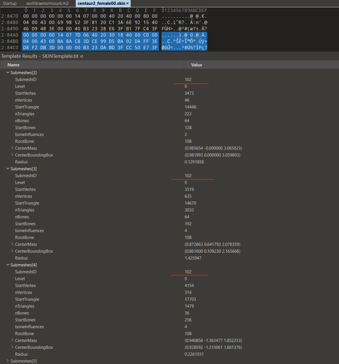The width and height of the screenshot is (339, 364).
Task: Click the Name column header
Action: coord(14,65)
